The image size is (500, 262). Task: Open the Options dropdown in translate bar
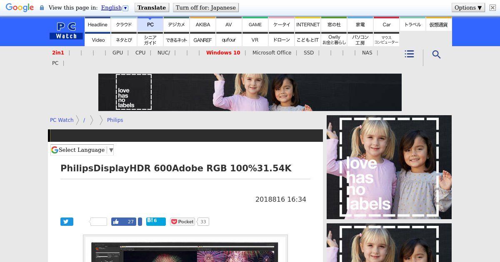click(x=468, y=7)
